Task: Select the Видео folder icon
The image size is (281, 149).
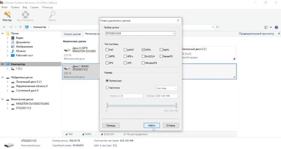Action: [12, 38]
